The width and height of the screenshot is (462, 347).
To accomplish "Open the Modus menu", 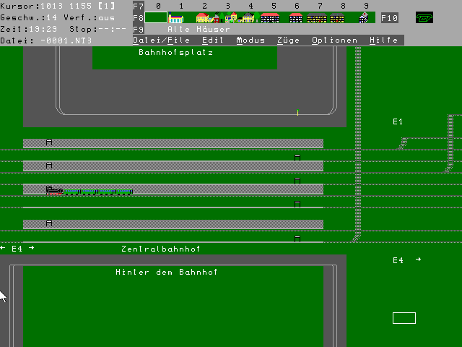I will 250,40.
